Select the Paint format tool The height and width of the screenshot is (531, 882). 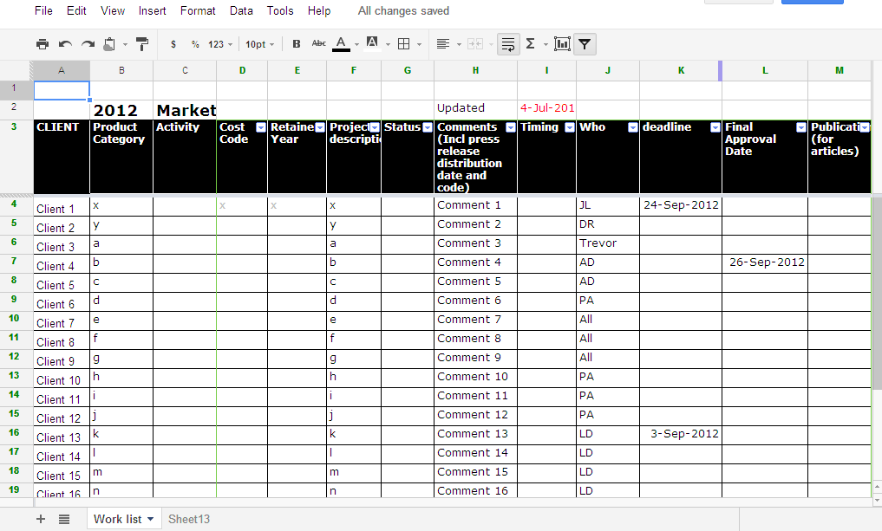[141, 43]
